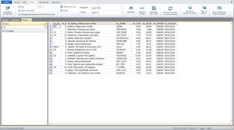Screen dimensions: 234x130
Task: Click Sélectionner tout button
Action: pos(68,7)
